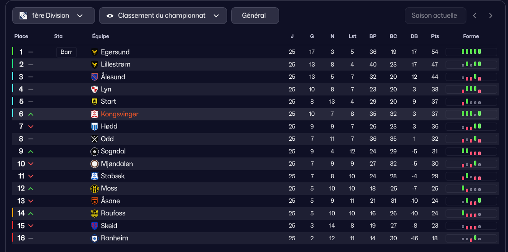Click the eye icon beside Classement du championnat
Viewport: 508px width, 252px height.
110,16
